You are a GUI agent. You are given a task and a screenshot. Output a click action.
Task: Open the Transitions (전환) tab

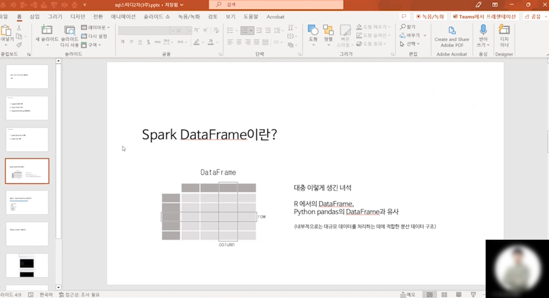(98, 16)
